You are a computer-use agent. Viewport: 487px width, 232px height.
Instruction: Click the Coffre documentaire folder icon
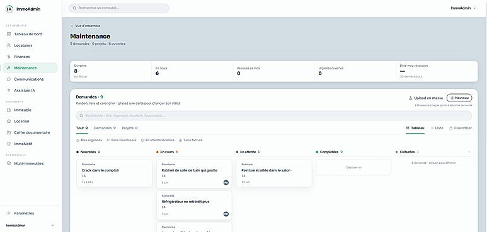pos(9,132)
